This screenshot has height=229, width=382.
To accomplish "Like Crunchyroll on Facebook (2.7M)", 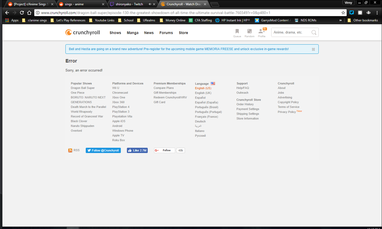I will coord(137,150).
